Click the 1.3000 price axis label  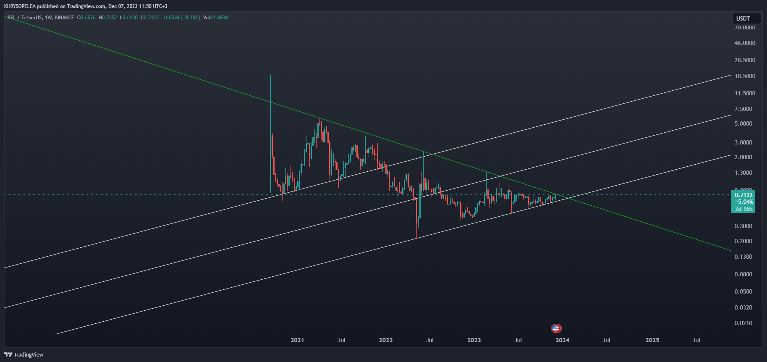point(743,173)
